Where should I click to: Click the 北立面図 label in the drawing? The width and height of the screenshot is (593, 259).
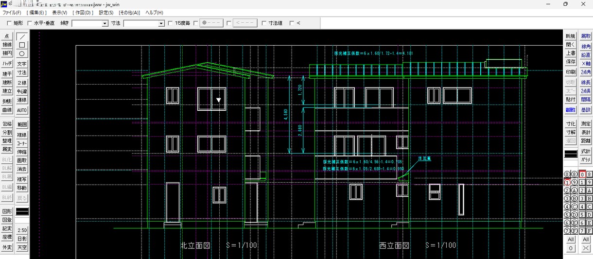(195, 245)
